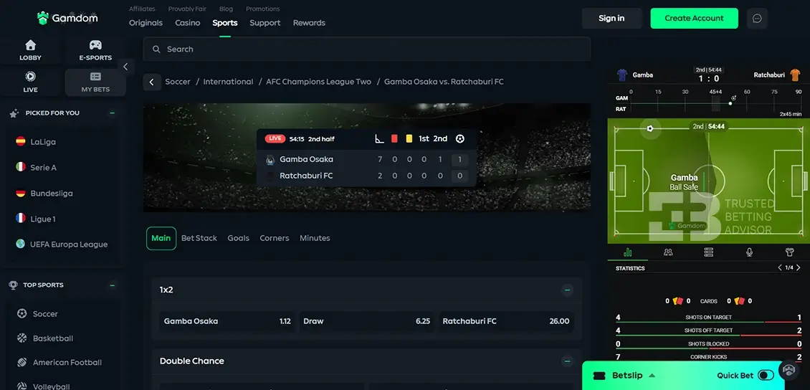The height and width of the screenshot is (390, 810).
Task: Collapse the 1x2 market
Action: 567,290
